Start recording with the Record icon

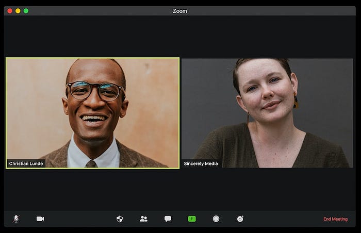coord(216,219)
